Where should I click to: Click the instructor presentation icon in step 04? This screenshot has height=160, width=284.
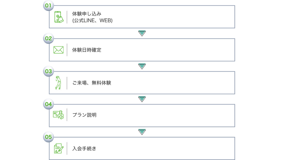click(x=59, y=115)
